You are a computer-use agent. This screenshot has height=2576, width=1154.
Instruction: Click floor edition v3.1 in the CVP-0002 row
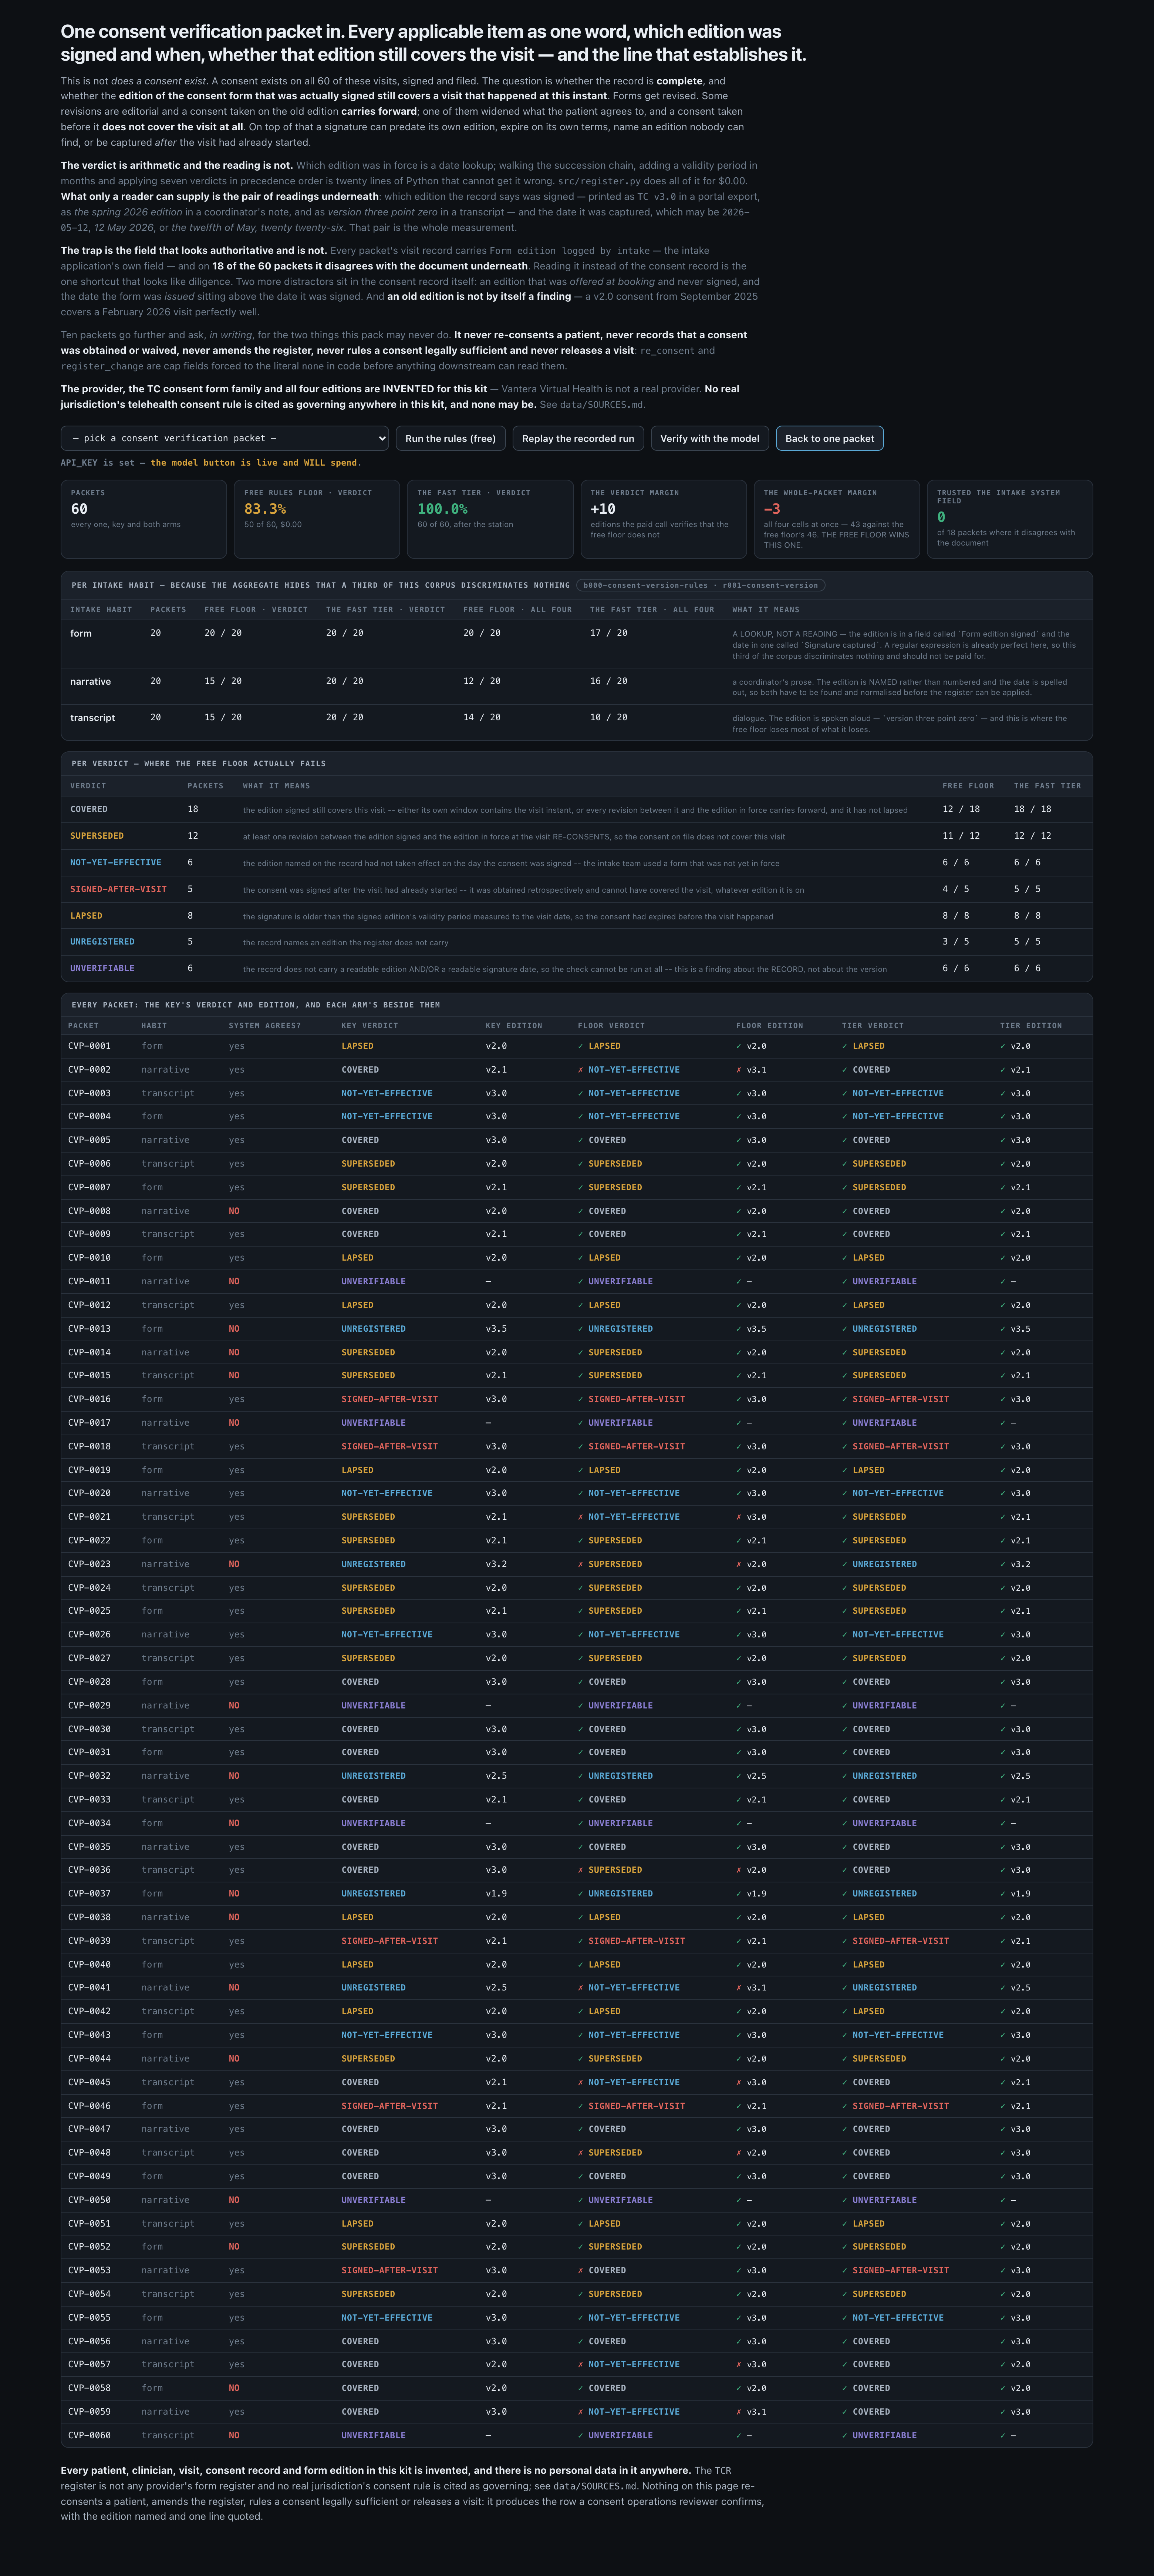tap(756, 1070)
